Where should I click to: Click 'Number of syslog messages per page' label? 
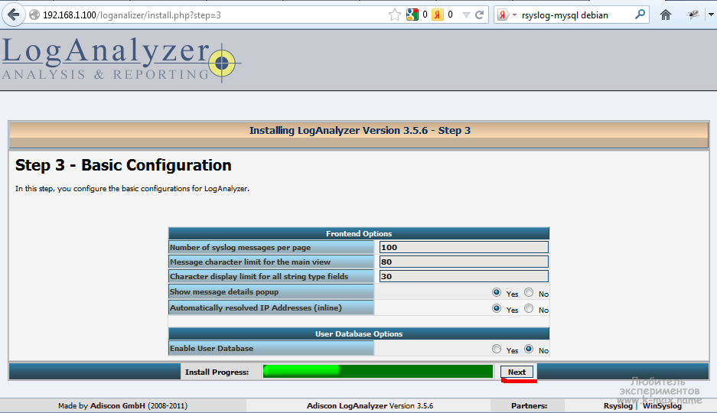(240, 248)
